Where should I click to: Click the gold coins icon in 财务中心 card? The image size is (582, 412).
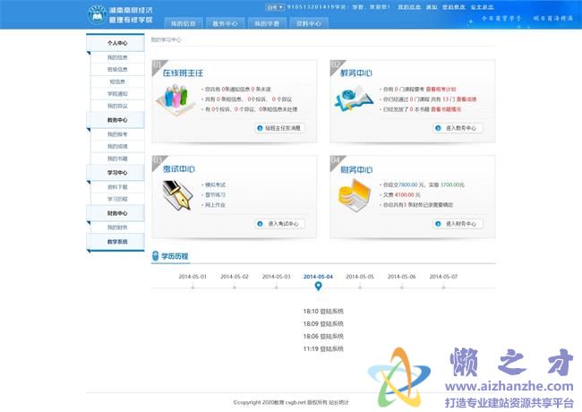point(355,195)
